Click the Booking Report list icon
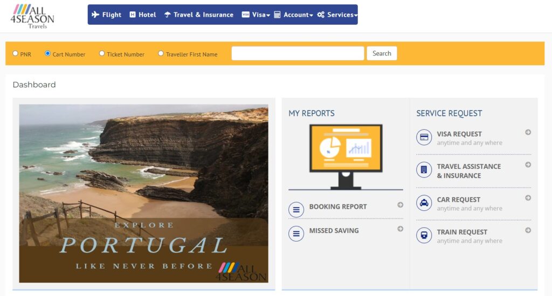 pyautogui.click(x=296, y=210)
